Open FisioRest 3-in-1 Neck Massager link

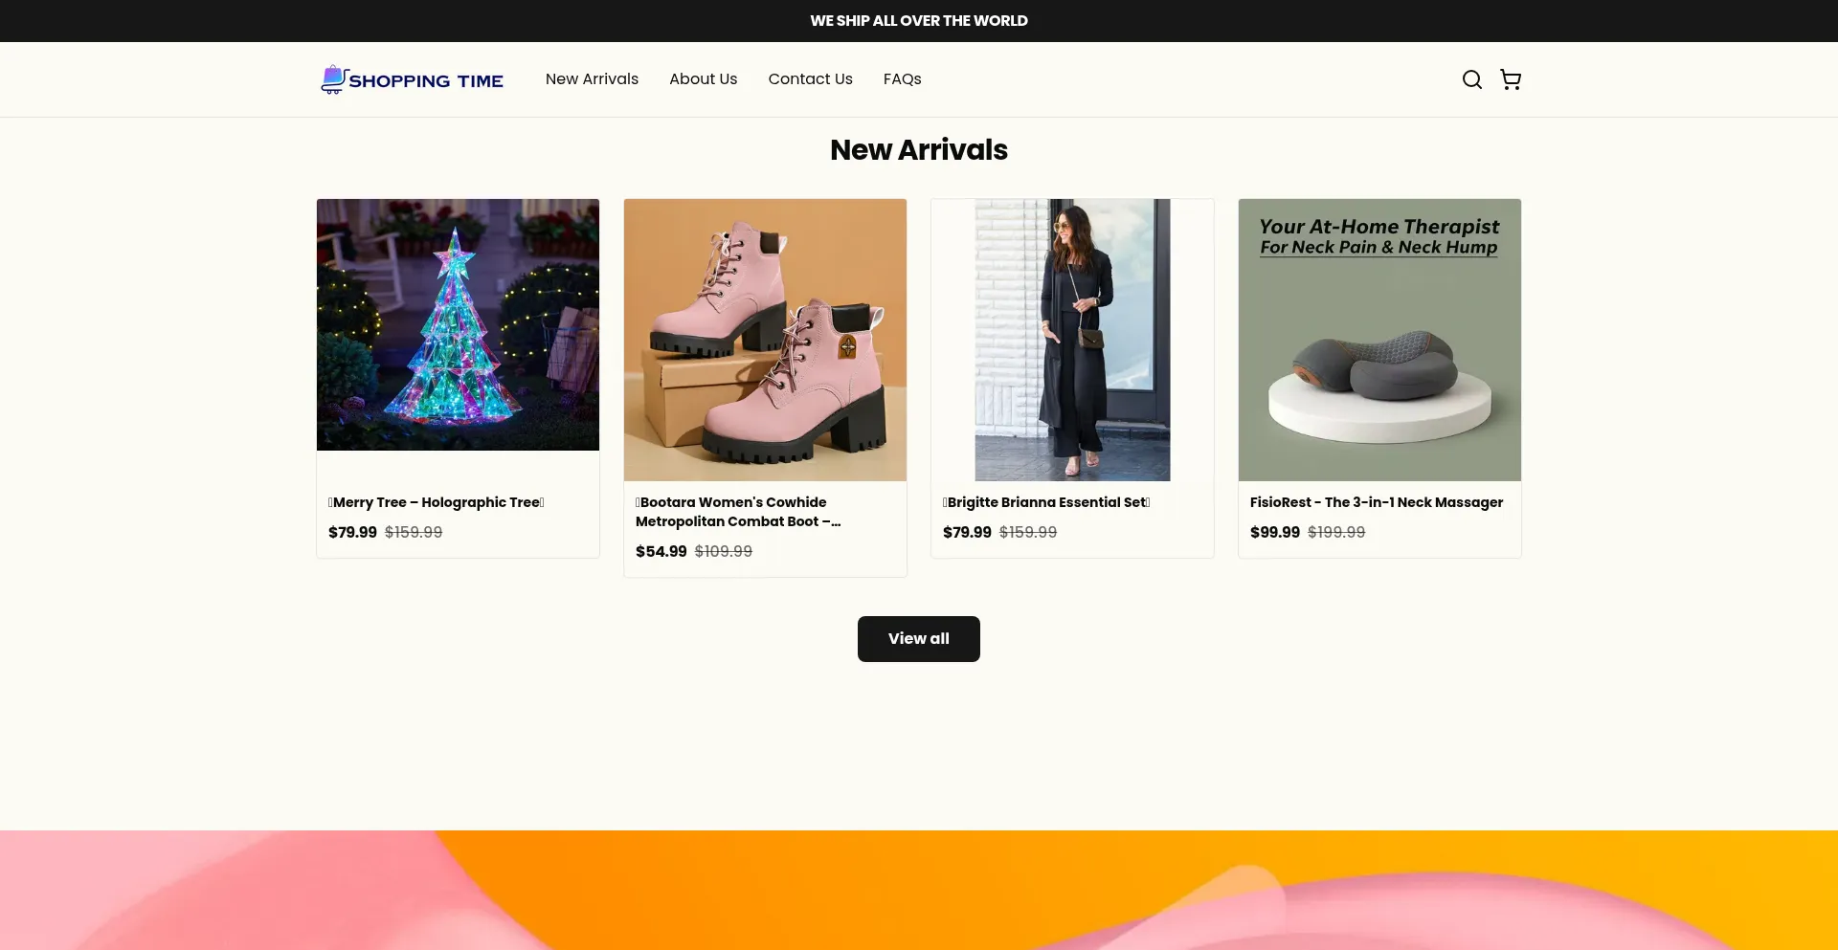click(x=1376, y=502)
